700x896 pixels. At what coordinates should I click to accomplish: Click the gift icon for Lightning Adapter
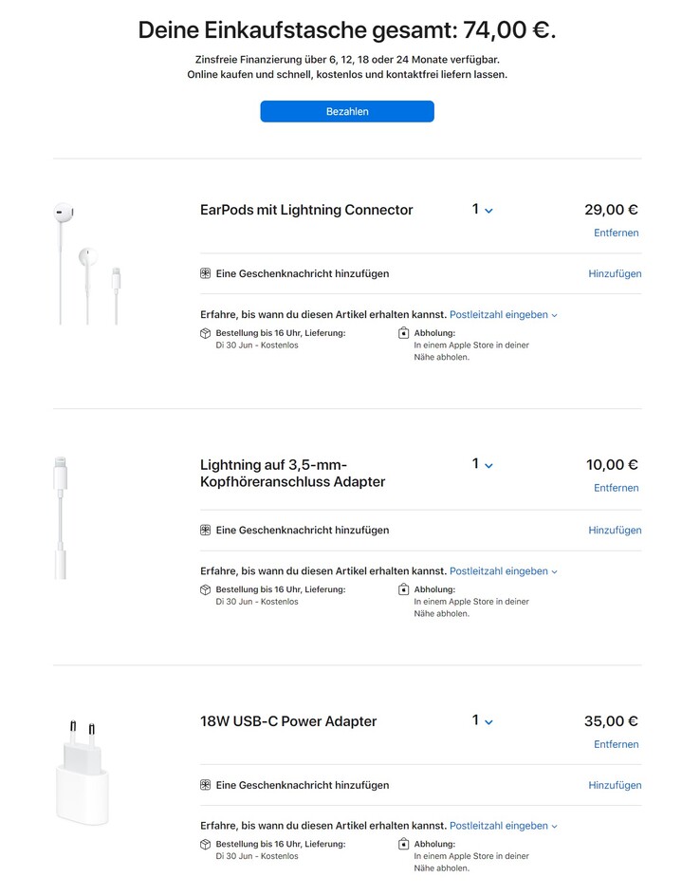tap(205, 530)
